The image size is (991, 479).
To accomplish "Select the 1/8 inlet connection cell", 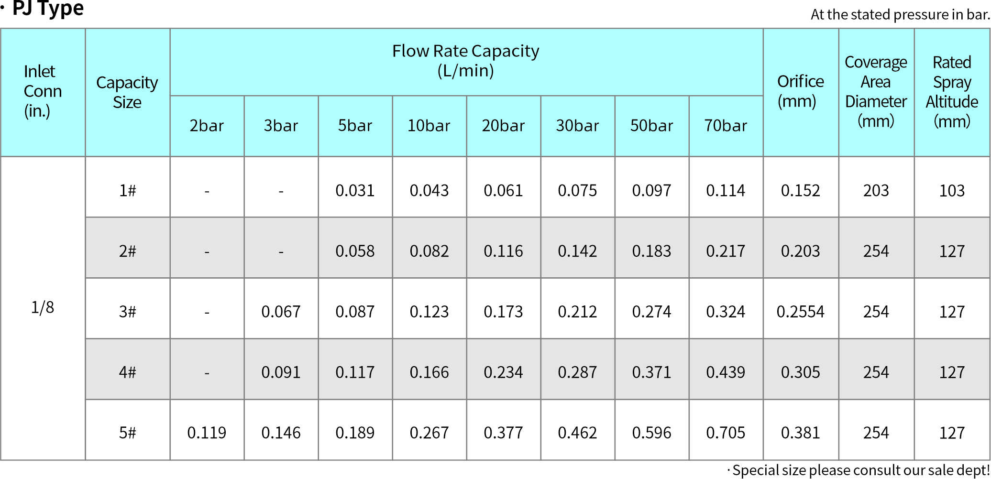I will (x=43, y=307).
